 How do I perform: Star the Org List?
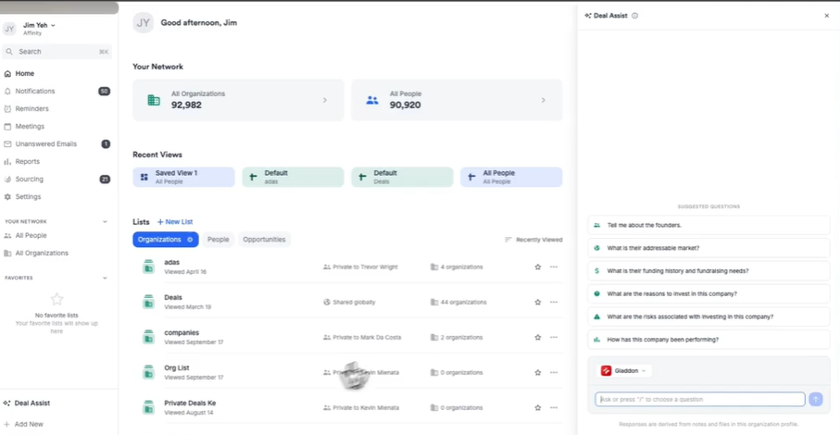(x=538, y=372)
